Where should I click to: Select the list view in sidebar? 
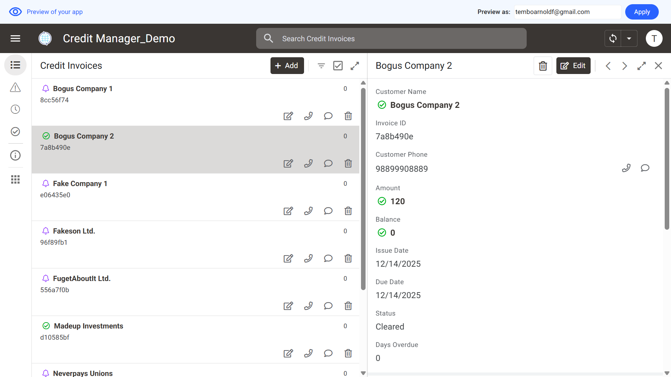pyautogui.click(x=15, y=65)
